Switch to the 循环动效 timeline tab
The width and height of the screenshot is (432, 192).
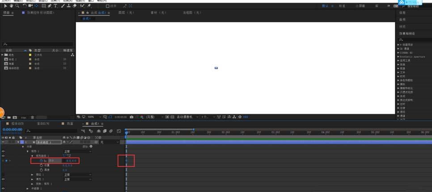coord(17,124)
